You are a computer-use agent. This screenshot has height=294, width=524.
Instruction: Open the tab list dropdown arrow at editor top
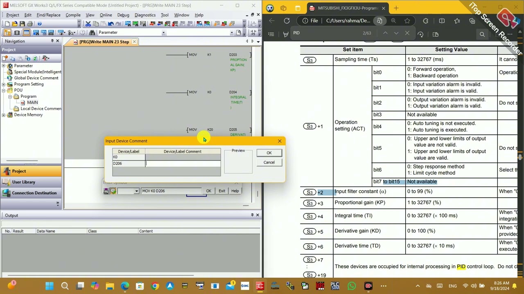click(258, 41)
